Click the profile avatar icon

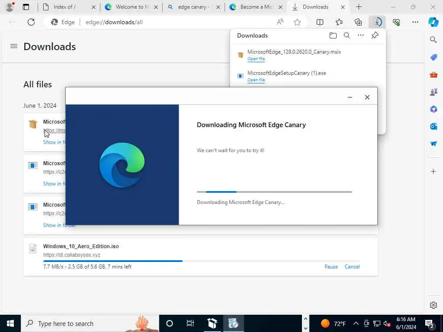pyautogui.click(x=10, y=7)
